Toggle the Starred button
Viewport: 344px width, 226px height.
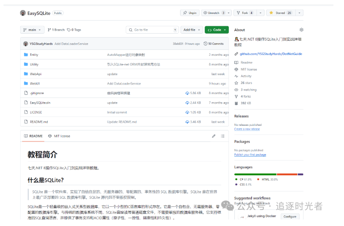coord(281,13)
